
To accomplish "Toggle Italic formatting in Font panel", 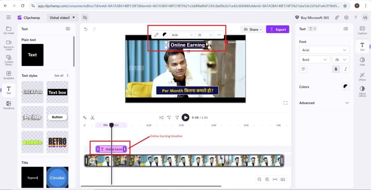I will coord(346,69).
